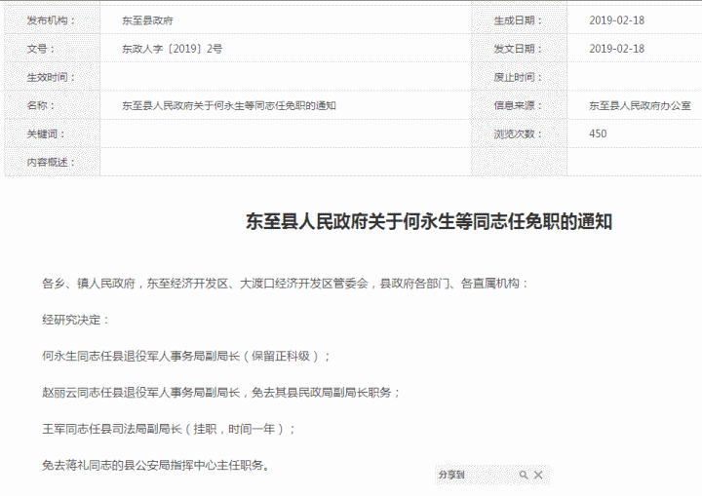Image resolution: width=702 pixels, height=496 pixels.
Task: Select the 信息来源 label cell
Action: [x=519, y=105]
